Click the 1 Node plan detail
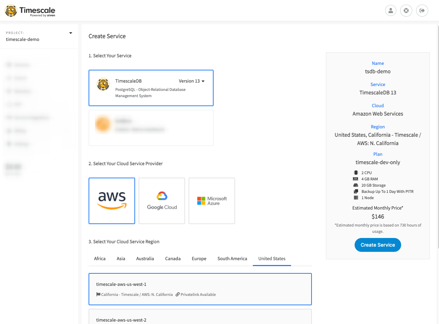This screenshot has width=439, height=324. (x=367, y=198)
